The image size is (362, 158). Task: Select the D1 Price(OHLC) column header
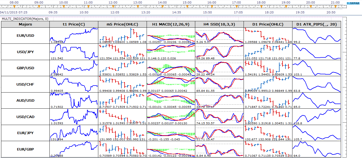[268, 24]
